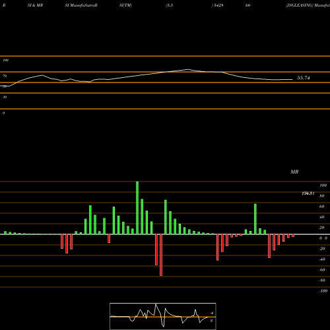Click the MR axis label -20
This screenshot has width=330, height=330.
[x=322, y=249]
